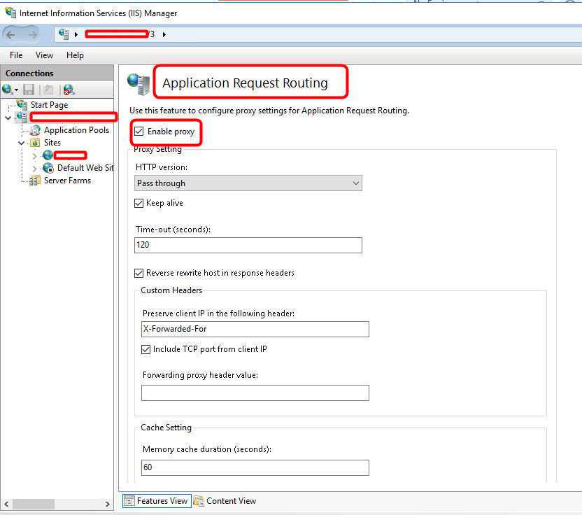This screenshot has height=515, width=582.
Task: Toggle Include TCP port from client IP
Action: [x=146, y=349]
